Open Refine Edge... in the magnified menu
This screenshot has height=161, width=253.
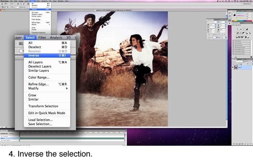[x=47, y=84]
